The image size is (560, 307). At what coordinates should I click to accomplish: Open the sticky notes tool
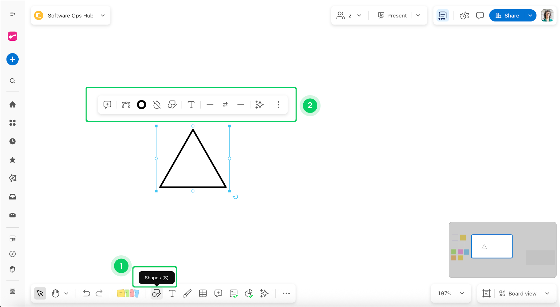tap(128, 293)
